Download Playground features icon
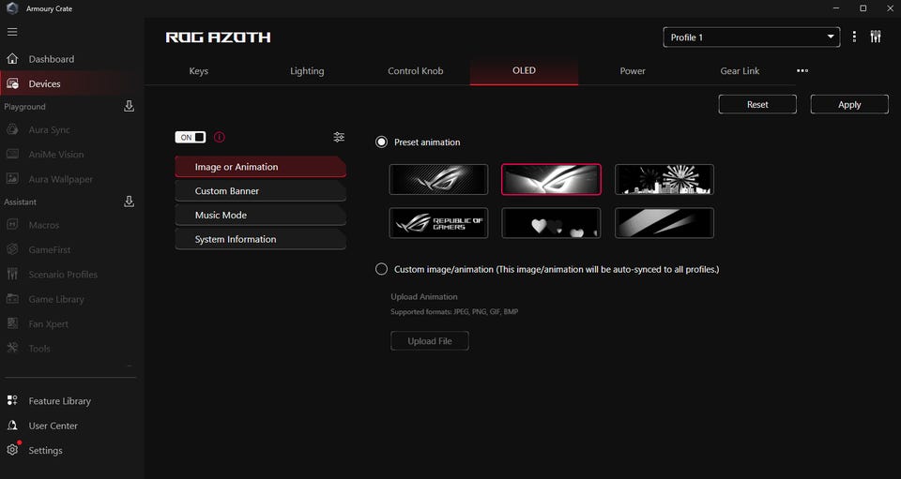Image resolution: width=901 pixels, height=479 pixels. pyautogui.click(x=129, y=106)
